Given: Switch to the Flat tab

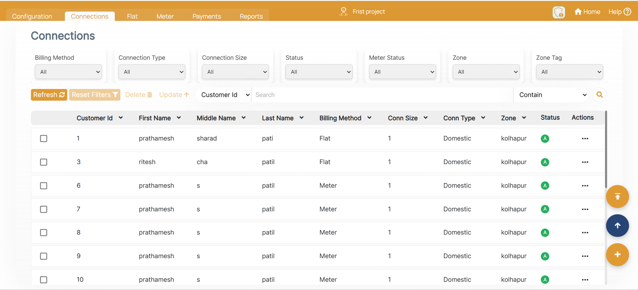Looking at the screenshot, I should (x=132, y=16).
